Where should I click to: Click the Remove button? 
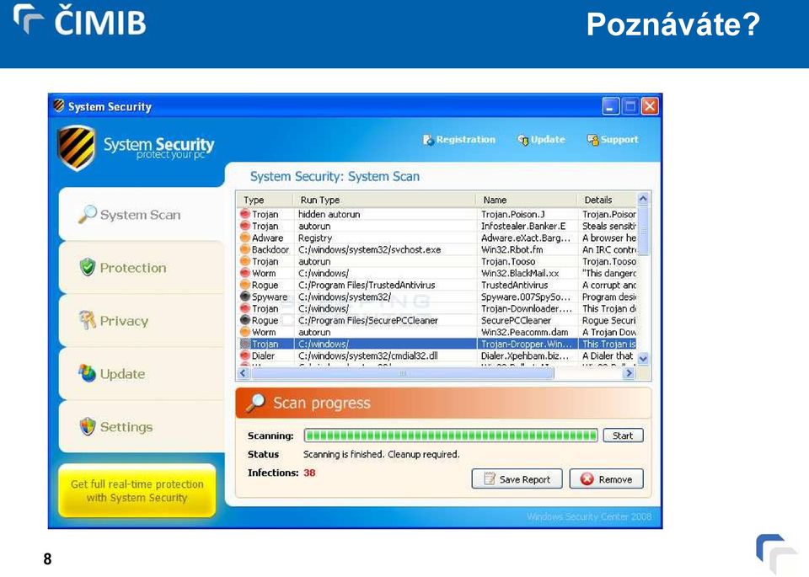click(x=607, y=479)
